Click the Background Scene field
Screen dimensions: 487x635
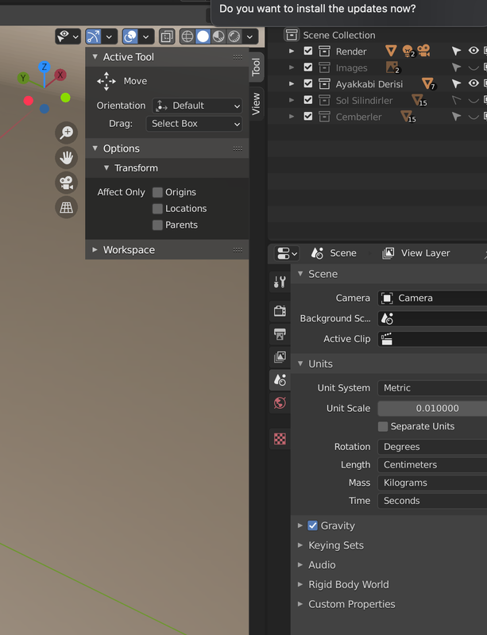coord(432,318)
